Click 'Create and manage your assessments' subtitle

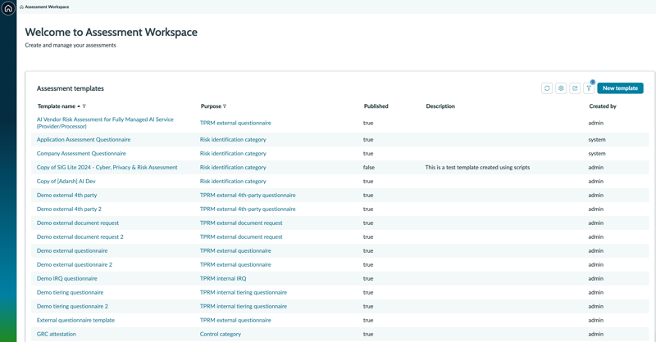[x=71, y=45]
